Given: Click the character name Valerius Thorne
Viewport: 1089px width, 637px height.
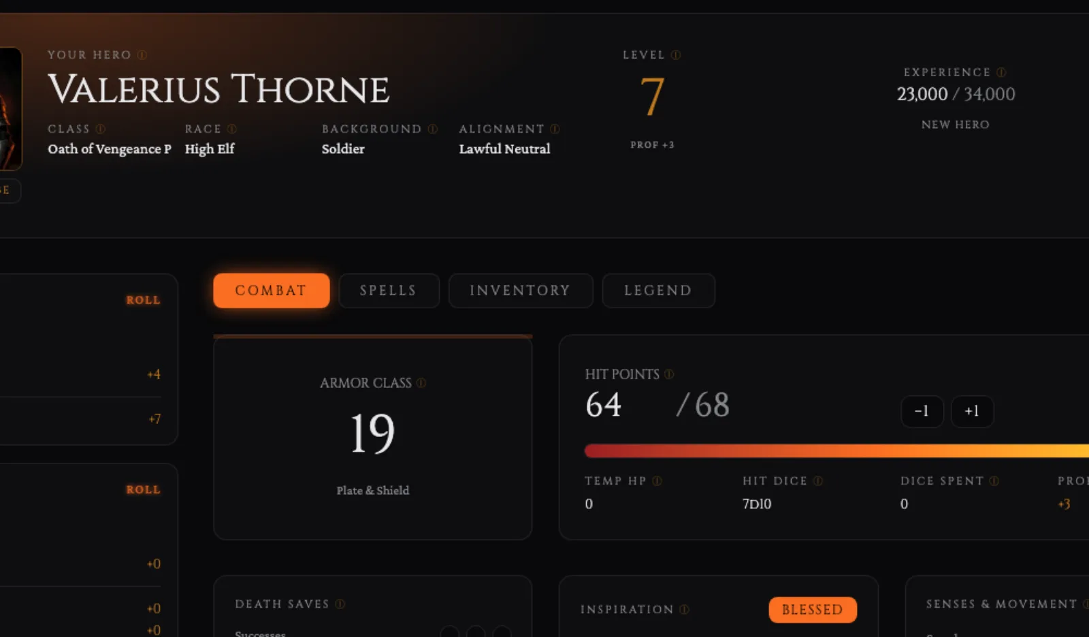Looking at the screenshot, I should [x=218, y=90].
